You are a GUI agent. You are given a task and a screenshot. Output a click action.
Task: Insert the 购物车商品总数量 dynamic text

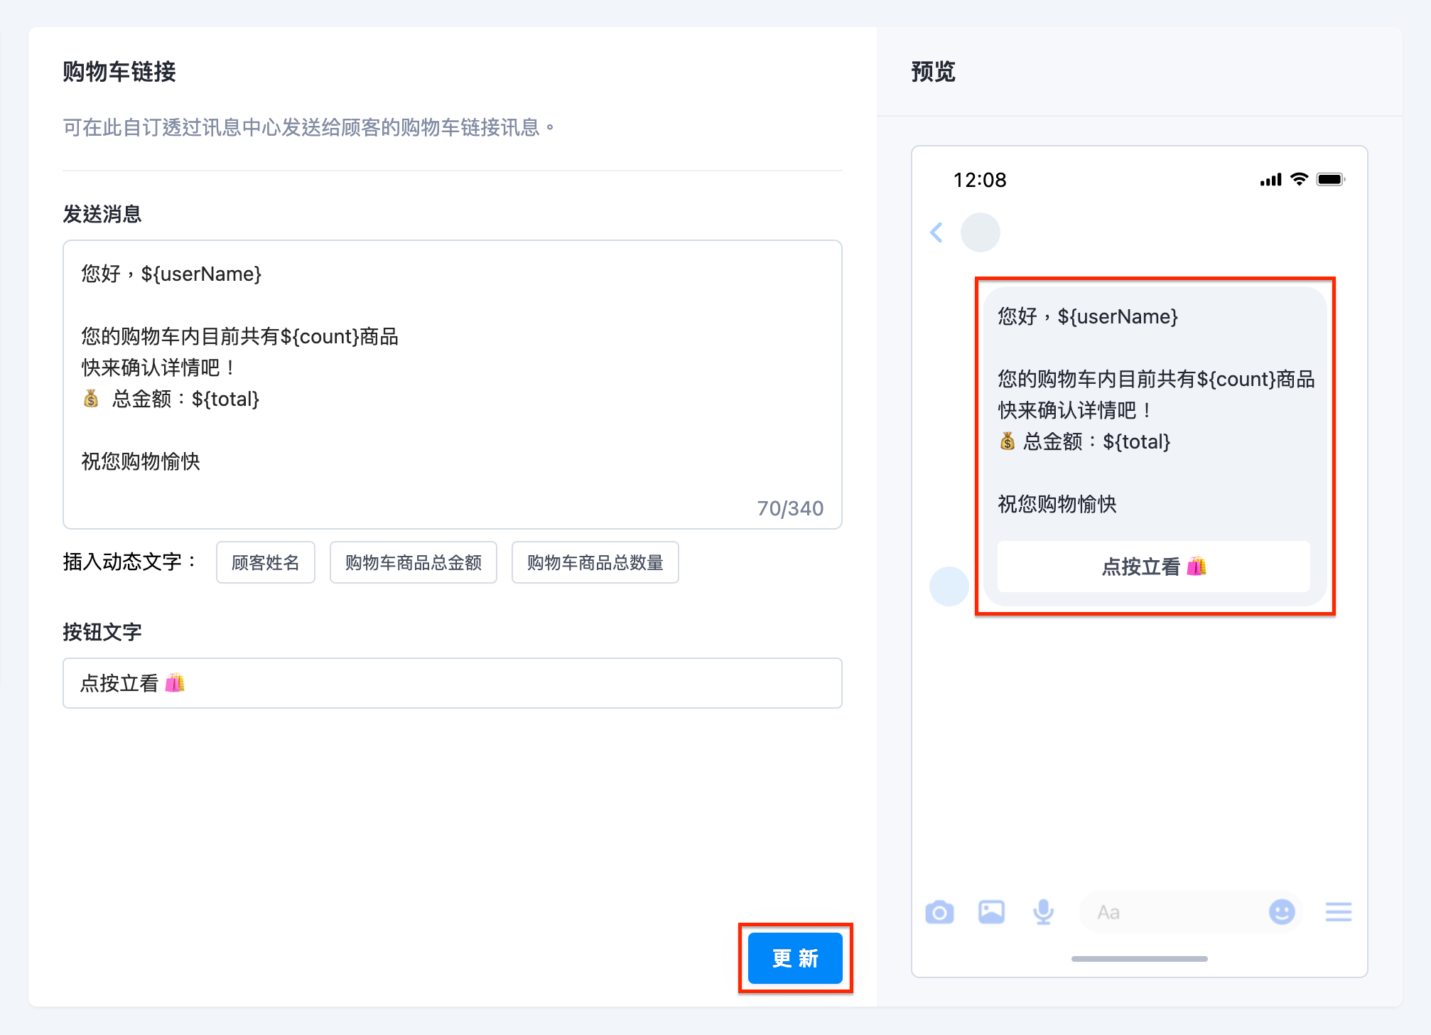(x=595, y=562)
